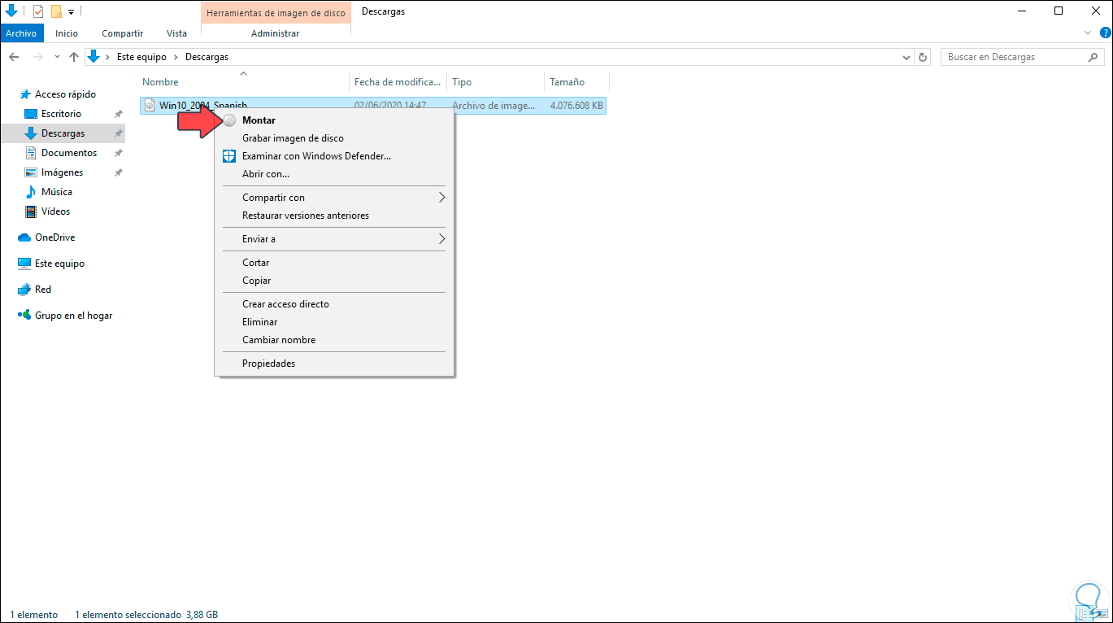Expand the chevron between Este equipo and Descargas
Viewport: 1113px width, 623px height.
click(176, 57)
